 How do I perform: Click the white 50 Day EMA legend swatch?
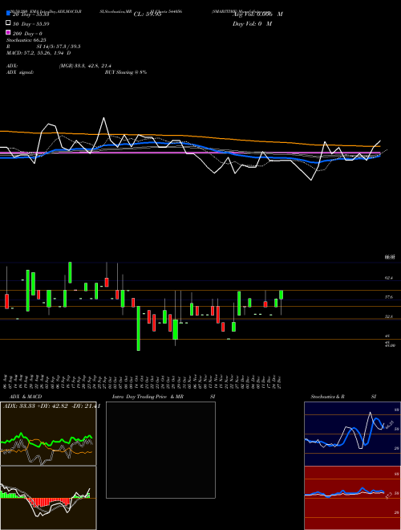click(x=8, y=23)
